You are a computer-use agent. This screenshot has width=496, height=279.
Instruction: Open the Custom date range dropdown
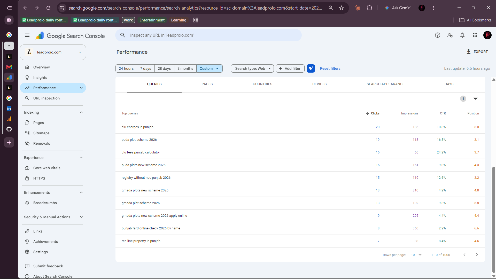pyautogui.click(x=209, y=68)
